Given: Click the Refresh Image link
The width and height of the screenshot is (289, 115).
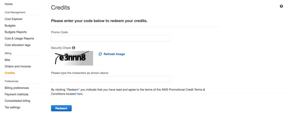Looking at the screenshot, I should click(x=114, y=54).
